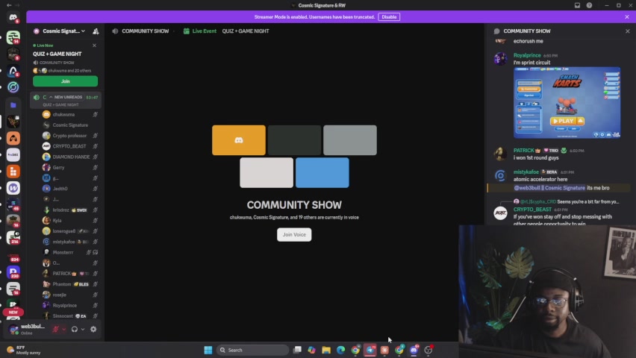Open the server icon with 834 badge
The image size is (636, 358).
tap(14, 259)
